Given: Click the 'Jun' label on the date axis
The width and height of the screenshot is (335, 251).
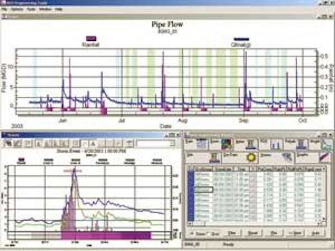Looking at the screenshot, I should pos(62,121).
